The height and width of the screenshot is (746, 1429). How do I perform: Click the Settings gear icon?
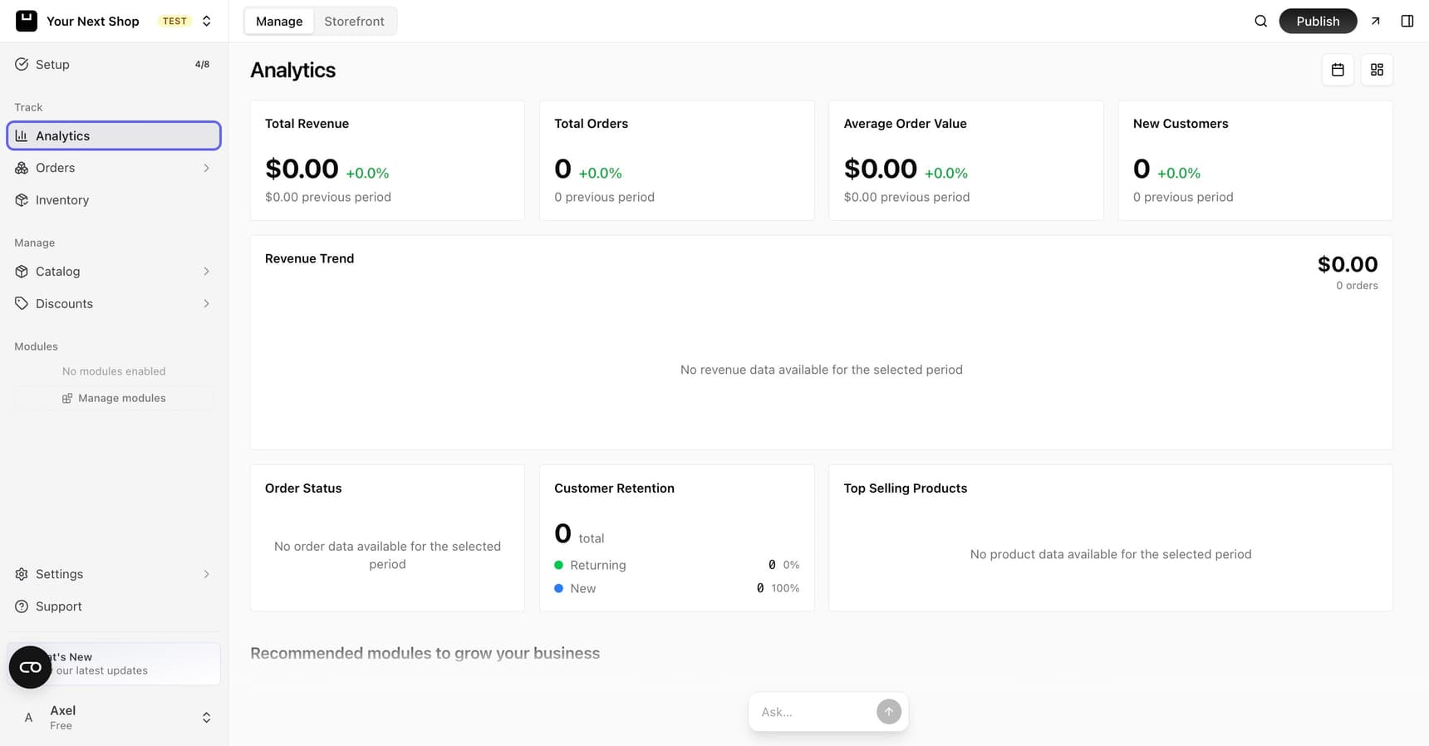click(22, 574)
